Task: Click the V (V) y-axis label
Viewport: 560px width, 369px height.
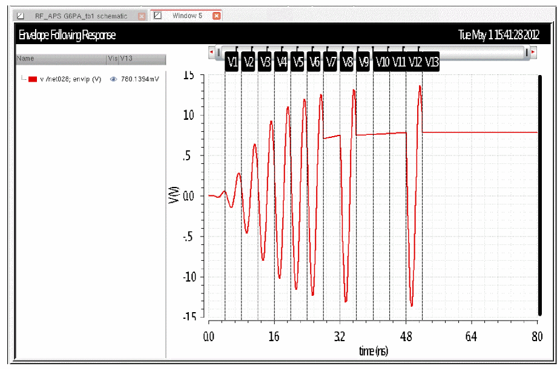Action: click(x=174, y=195)
